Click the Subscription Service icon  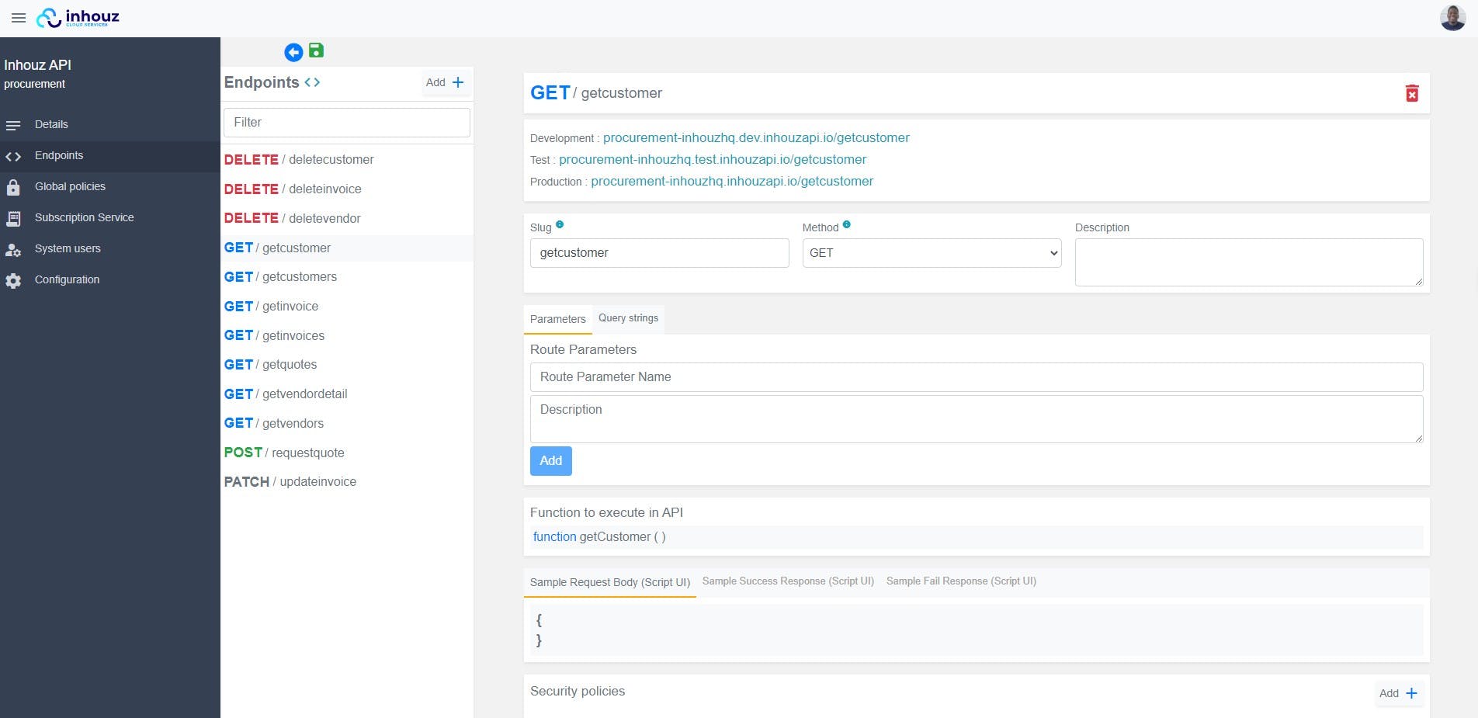coord(13,219)
